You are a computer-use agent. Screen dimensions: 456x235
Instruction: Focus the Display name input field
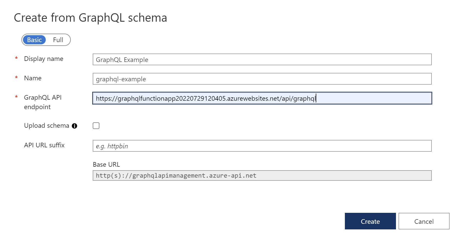point(262,59)
